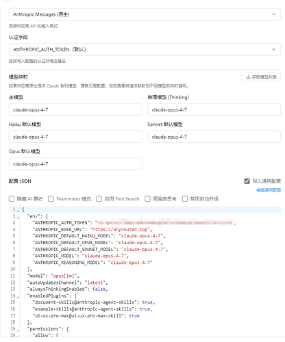Image resolution: width=285 pixels, height=342 pixels.
Task: Click the download icon for fetching the model list
Action: (248, 77)
